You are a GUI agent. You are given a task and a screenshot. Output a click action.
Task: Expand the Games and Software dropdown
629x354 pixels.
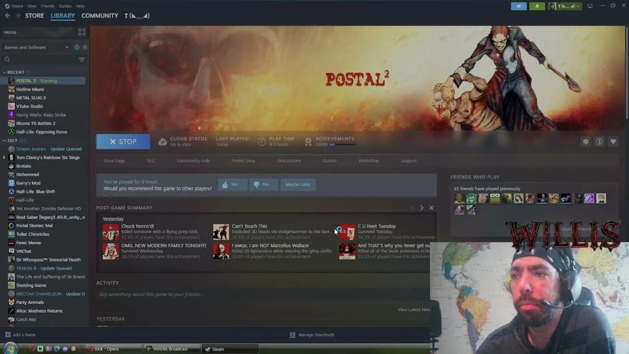click(x=37, y=47)
